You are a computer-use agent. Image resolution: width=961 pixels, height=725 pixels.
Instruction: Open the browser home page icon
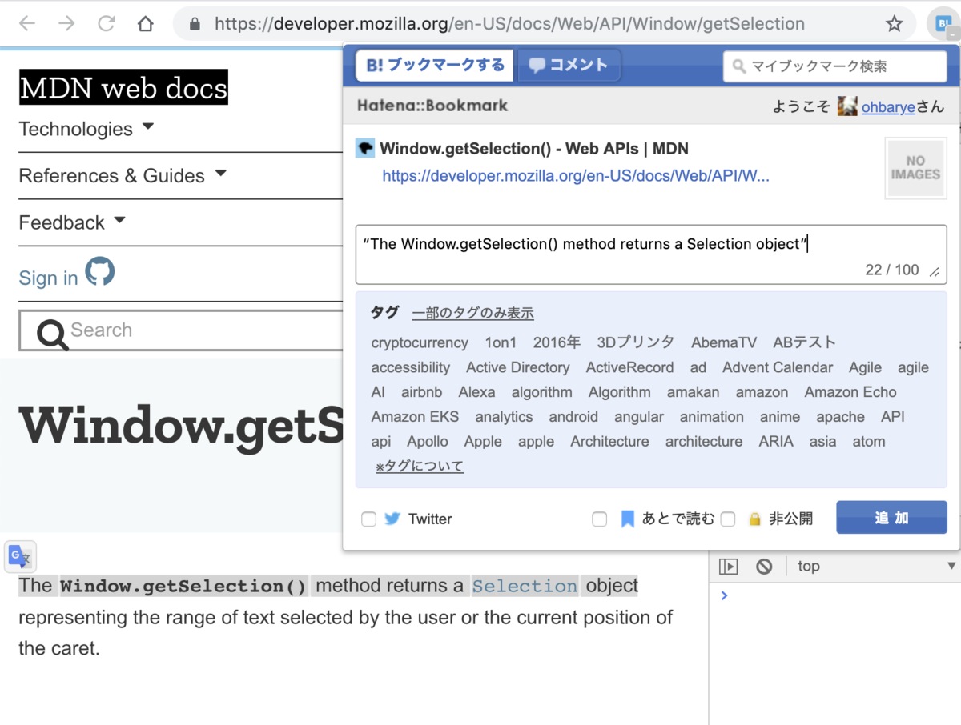(145, 24)
